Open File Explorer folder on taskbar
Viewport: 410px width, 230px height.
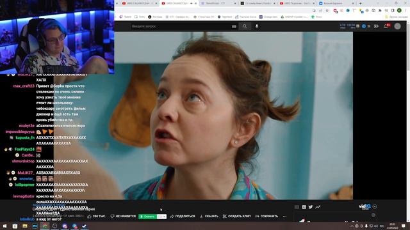[24, 226]
